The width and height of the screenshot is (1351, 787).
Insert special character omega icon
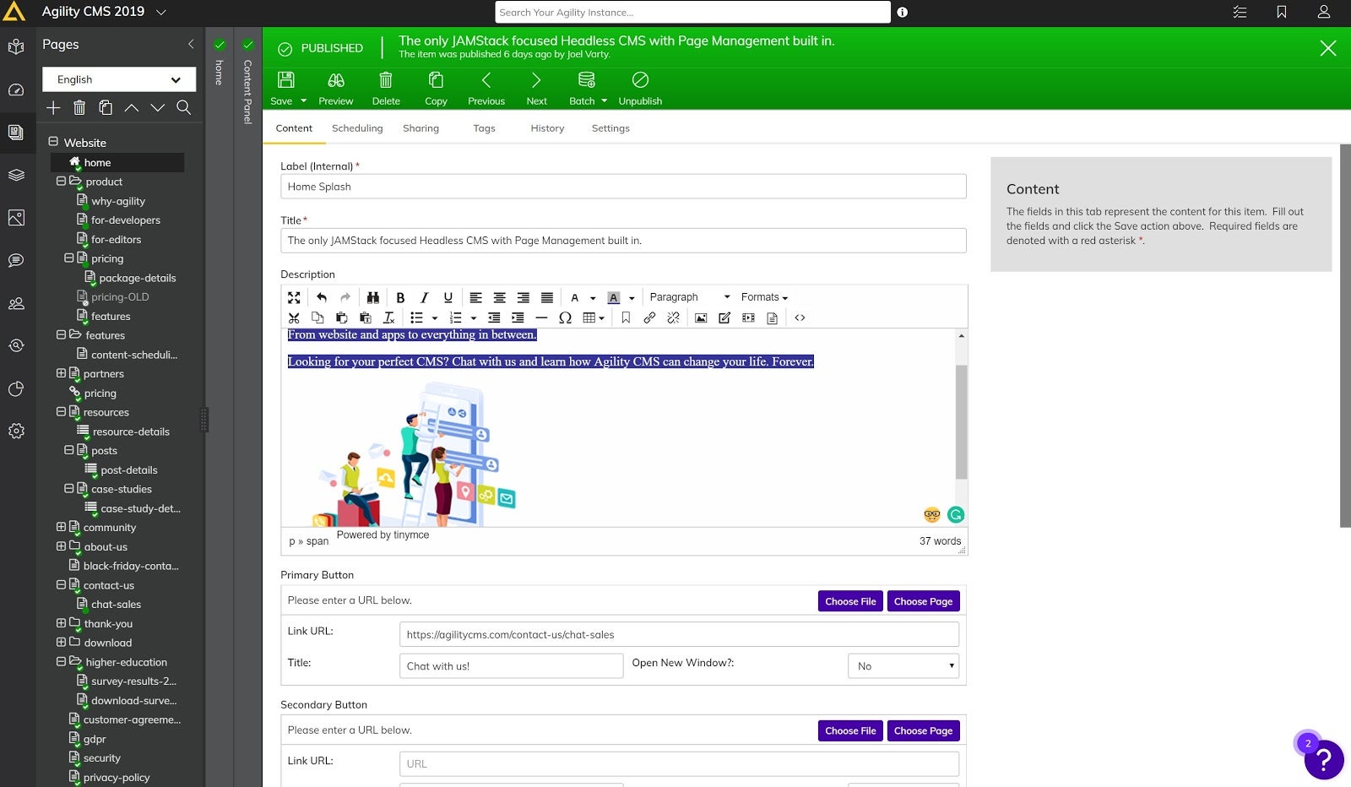[x=565, y=318]
